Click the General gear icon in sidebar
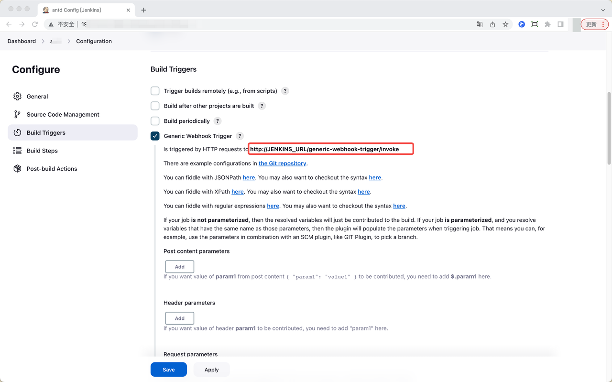 tap(18, 97)
